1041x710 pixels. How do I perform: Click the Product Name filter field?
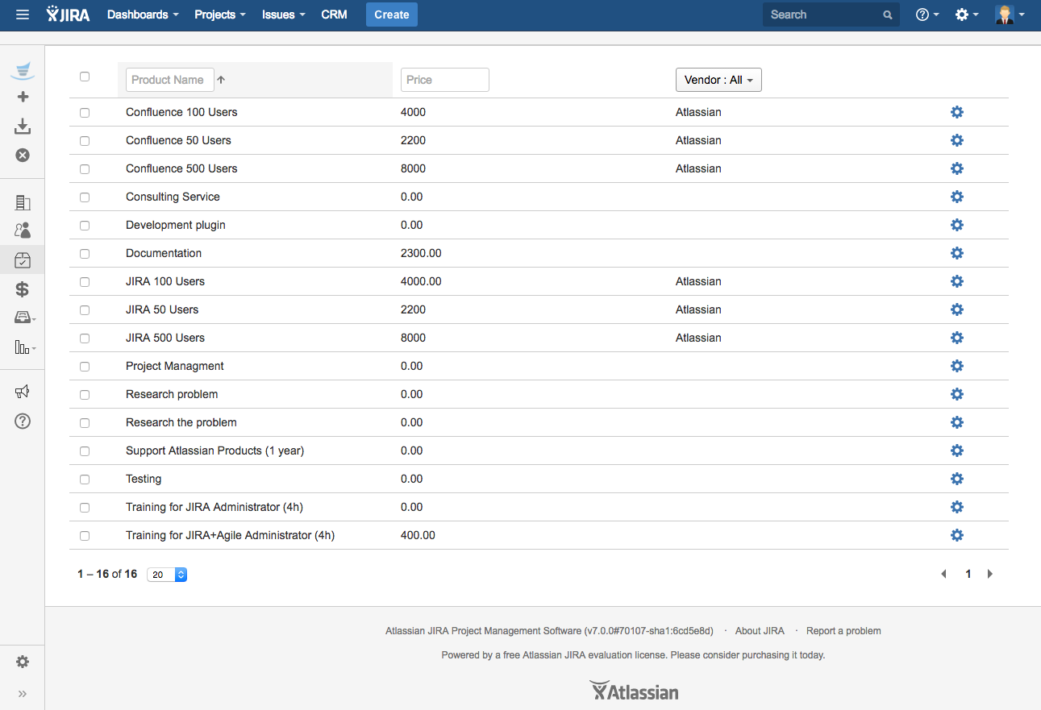pyautogui.click(x=169, y=80)
